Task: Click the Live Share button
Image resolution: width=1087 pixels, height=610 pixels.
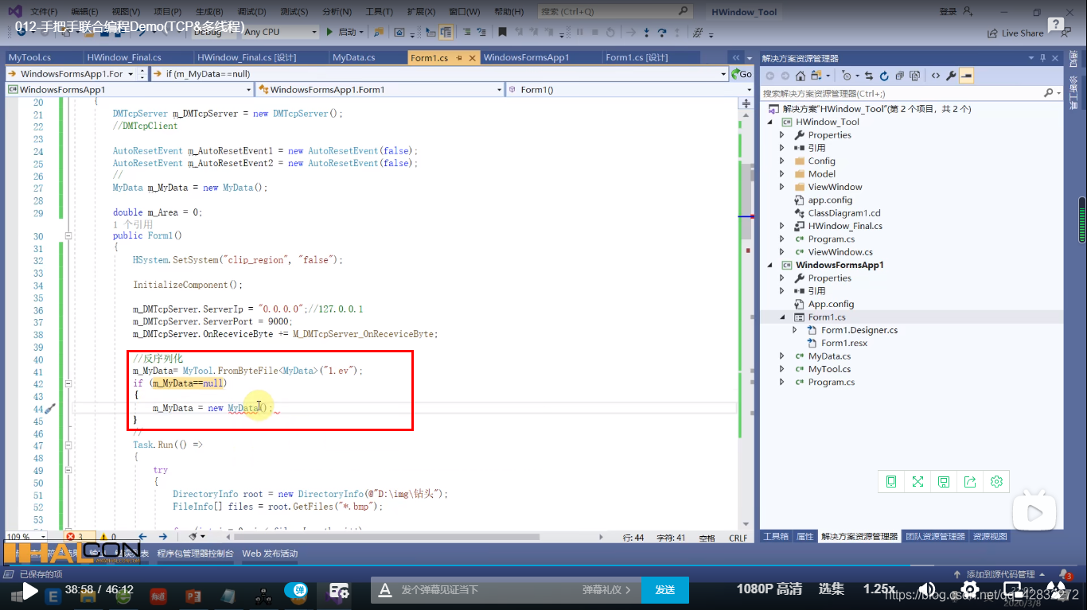Action: tap(1015, 33)
